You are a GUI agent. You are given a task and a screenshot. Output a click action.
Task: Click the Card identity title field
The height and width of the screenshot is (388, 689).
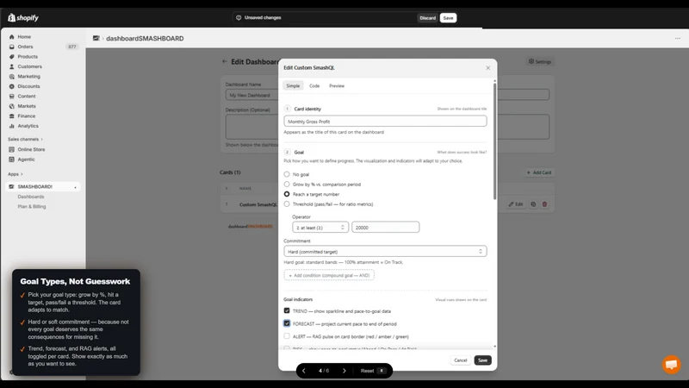[x=385, y=121]
